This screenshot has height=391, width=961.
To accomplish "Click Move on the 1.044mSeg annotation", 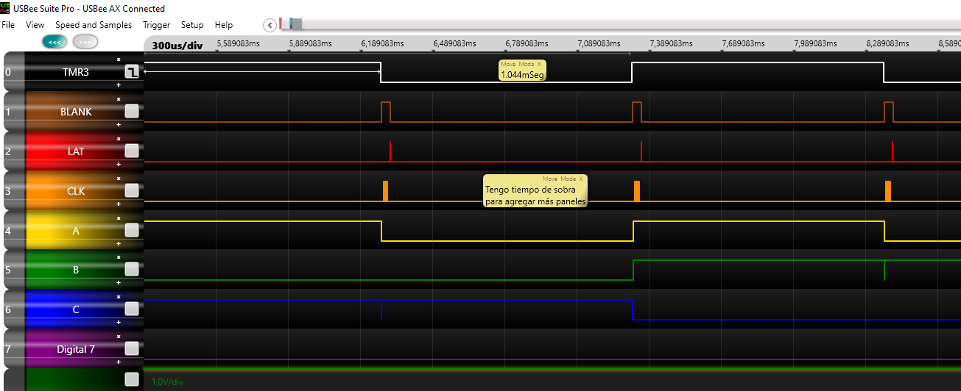I will tap(508, 64).
